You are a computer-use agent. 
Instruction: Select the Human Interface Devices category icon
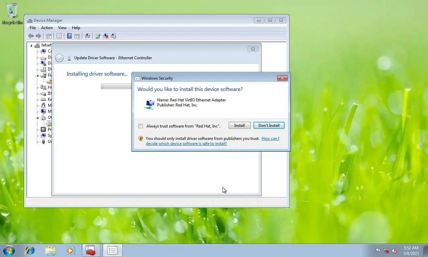click(x=43, y=87)
